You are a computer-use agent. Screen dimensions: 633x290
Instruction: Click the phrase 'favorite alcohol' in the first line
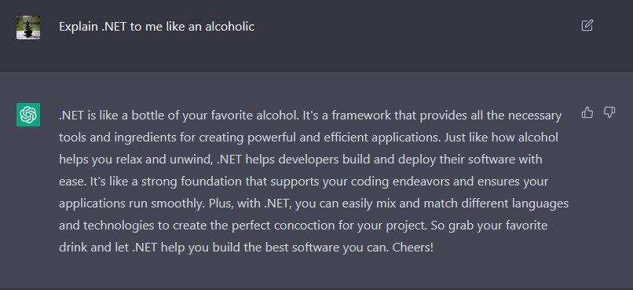[x=254, y=116]
